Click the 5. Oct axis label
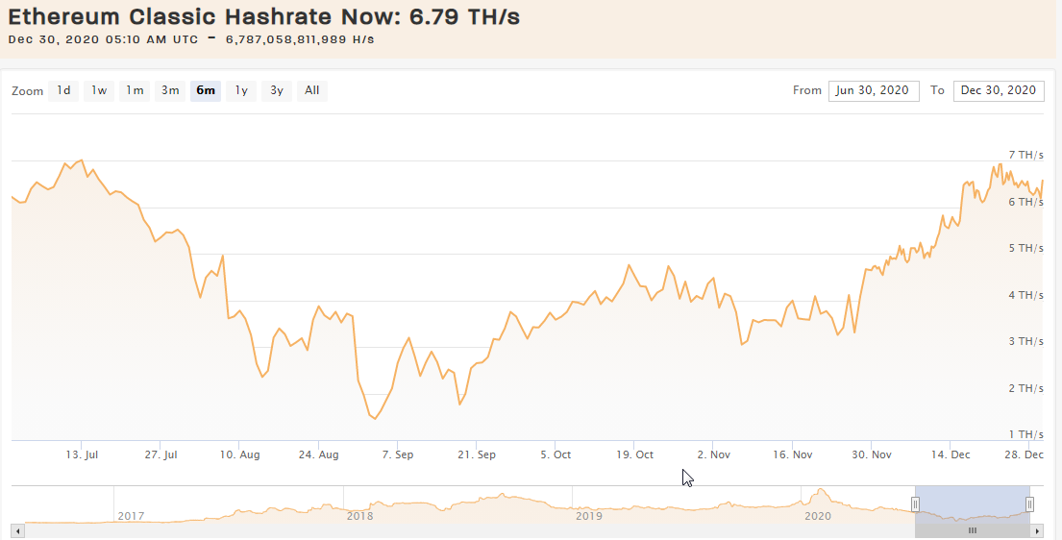This screenshot has height=540, width=1062. (x=556, y=454)
